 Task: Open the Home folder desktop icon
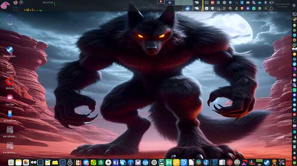tap(10, 68)
